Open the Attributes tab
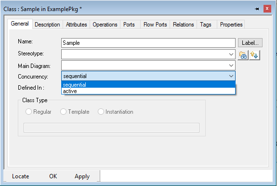The width and height of the screenshot is (277, 186). pos(76,25)
